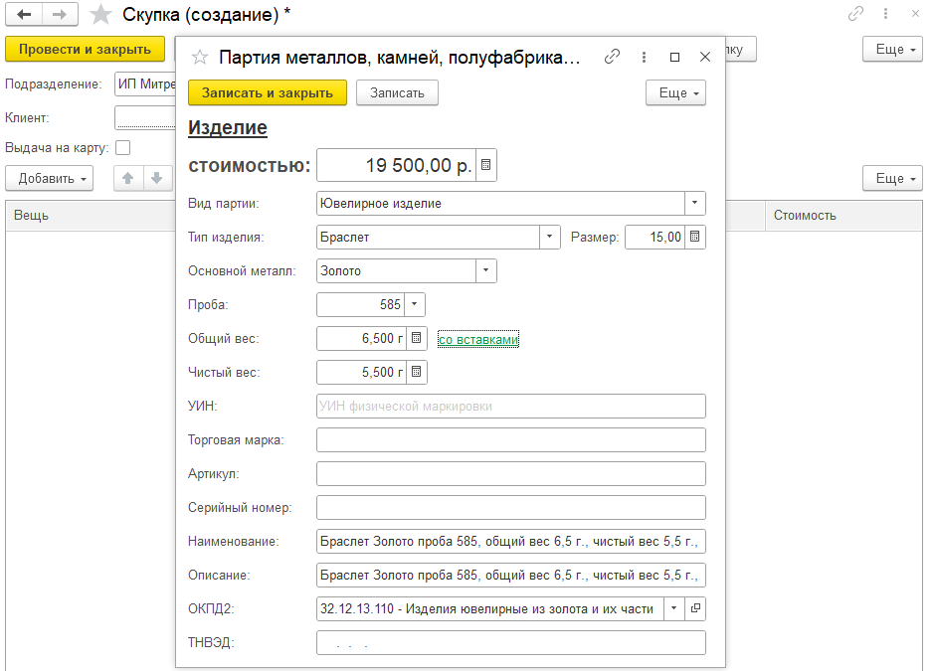The image size is (934, 671).
Task: Click calculator icon beside Чистый вес
Action: tap(417, 373)
